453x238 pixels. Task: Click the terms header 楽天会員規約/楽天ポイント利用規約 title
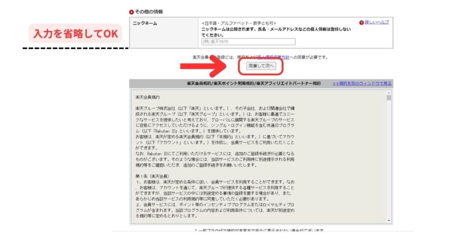(x=253, y=83)
